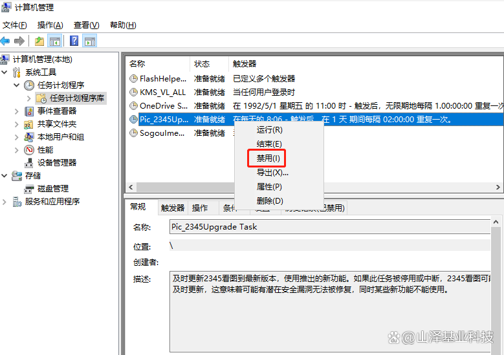The width and height of the screenshot is (504, 355).
Task: Click the task list right scroll arrow
Action: (x=498, y=187)
